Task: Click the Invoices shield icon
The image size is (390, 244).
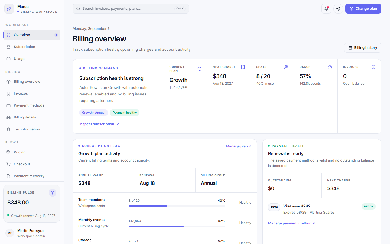Action: click(x=373, y=67)
